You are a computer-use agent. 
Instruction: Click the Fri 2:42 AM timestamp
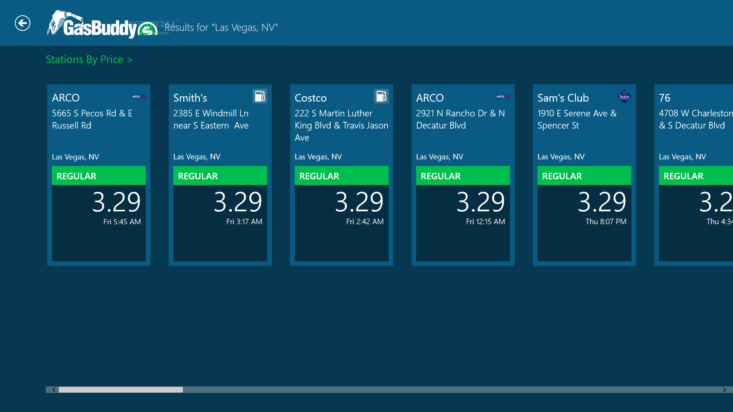pyautogui.click(x=365, y=222)
